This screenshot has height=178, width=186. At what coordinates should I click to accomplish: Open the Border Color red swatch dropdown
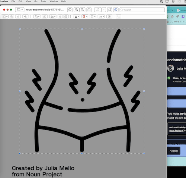[x=85, y=16]
